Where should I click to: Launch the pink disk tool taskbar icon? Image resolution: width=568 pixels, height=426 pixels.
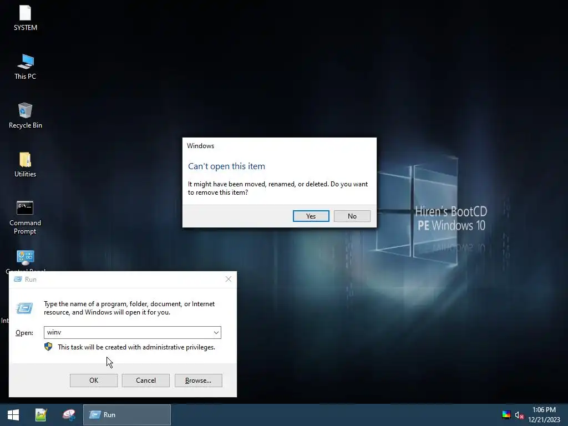pos(69,415)
